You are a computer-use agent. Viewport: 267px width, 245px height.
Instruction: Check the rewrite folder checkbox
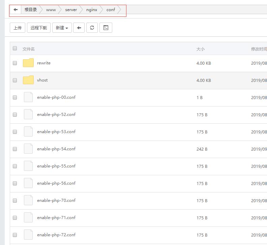[15, 63]
